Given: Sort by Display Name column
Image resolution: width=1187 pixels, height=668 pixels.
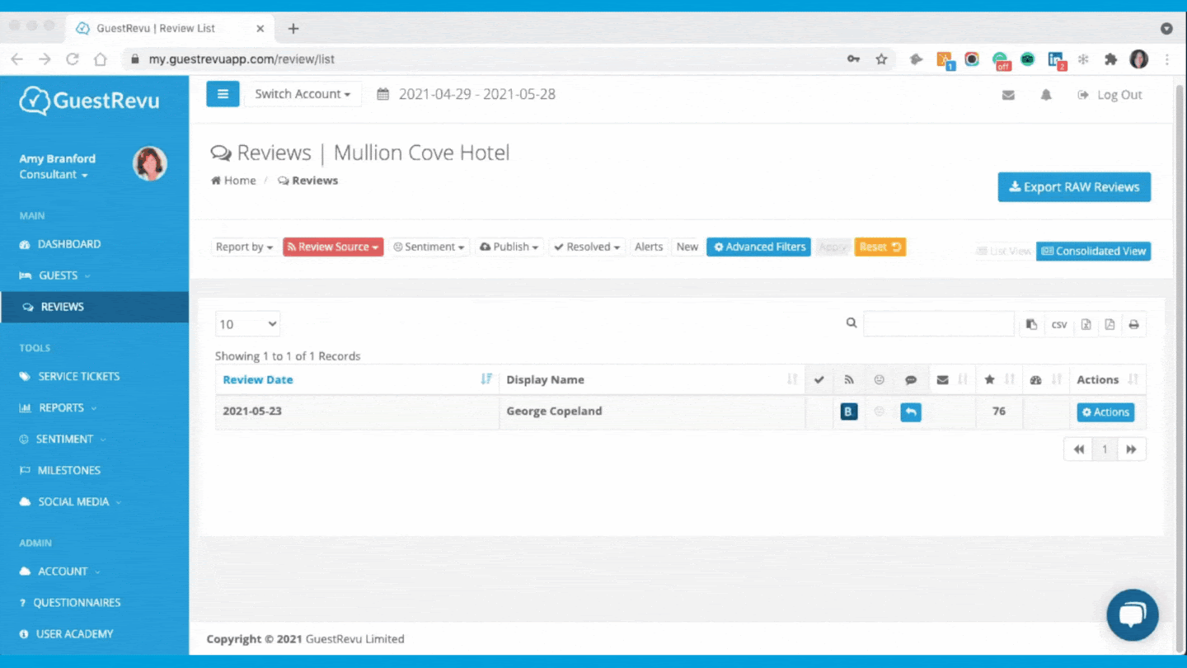Looking at the screenshot, I should pos(651,379).
